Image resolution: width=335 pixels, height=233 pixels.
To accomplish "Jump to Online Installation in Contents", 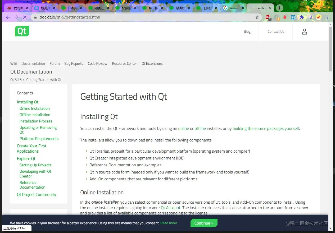I will (34, 108).
